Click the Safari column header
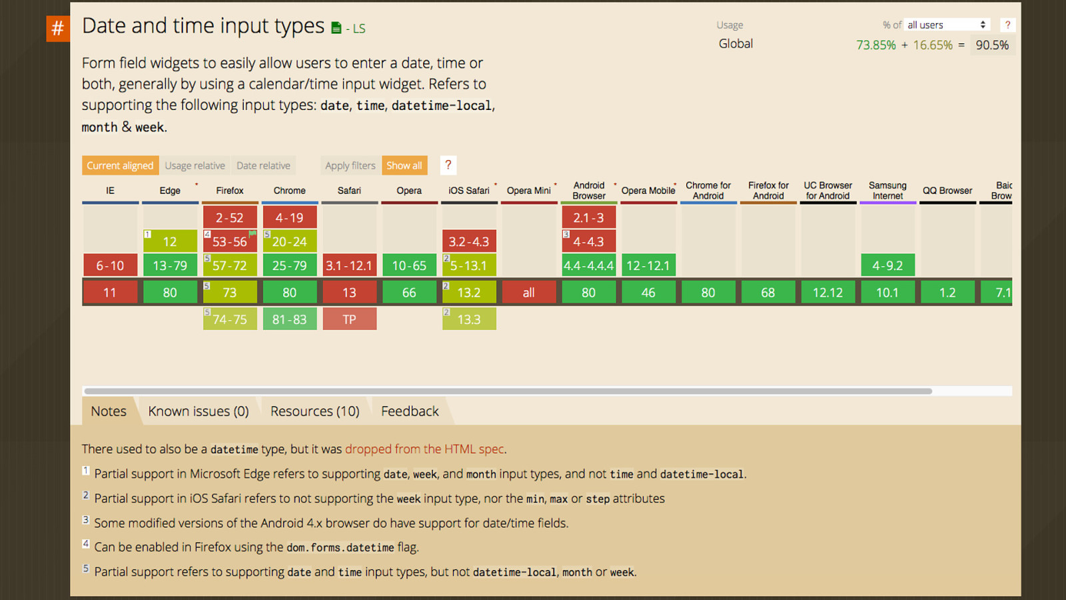Screen dimensions: 1066x600 (x=349, y=191)
